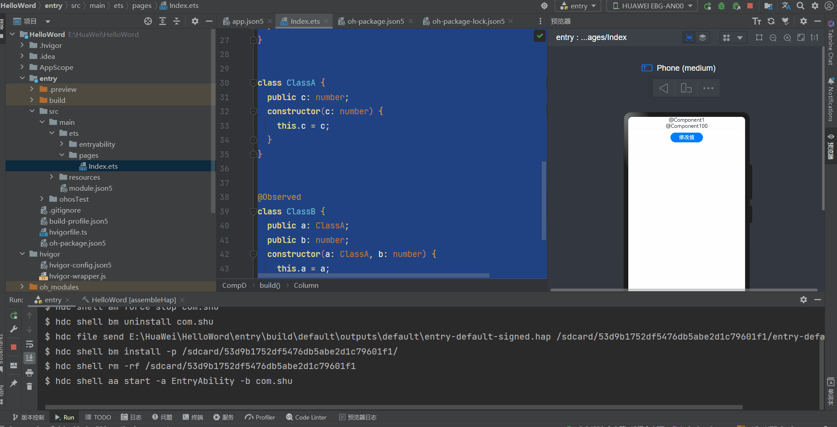
Task: Zoom in the preview
Action: pyautogui.click(x=787, y=38)
